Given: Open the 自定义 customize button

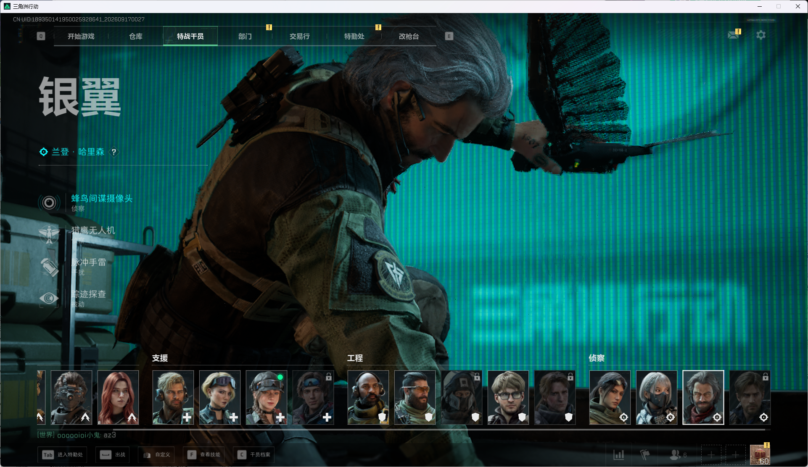Looking at the screenshot, I should tap(157, 455).
